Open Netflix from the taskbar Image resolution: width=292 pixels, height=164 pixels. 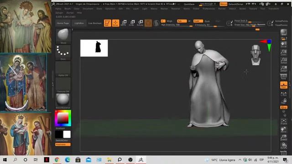(x=47, y=160)
